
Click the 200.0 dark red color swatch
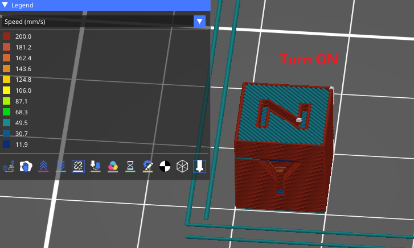(7, 36)
